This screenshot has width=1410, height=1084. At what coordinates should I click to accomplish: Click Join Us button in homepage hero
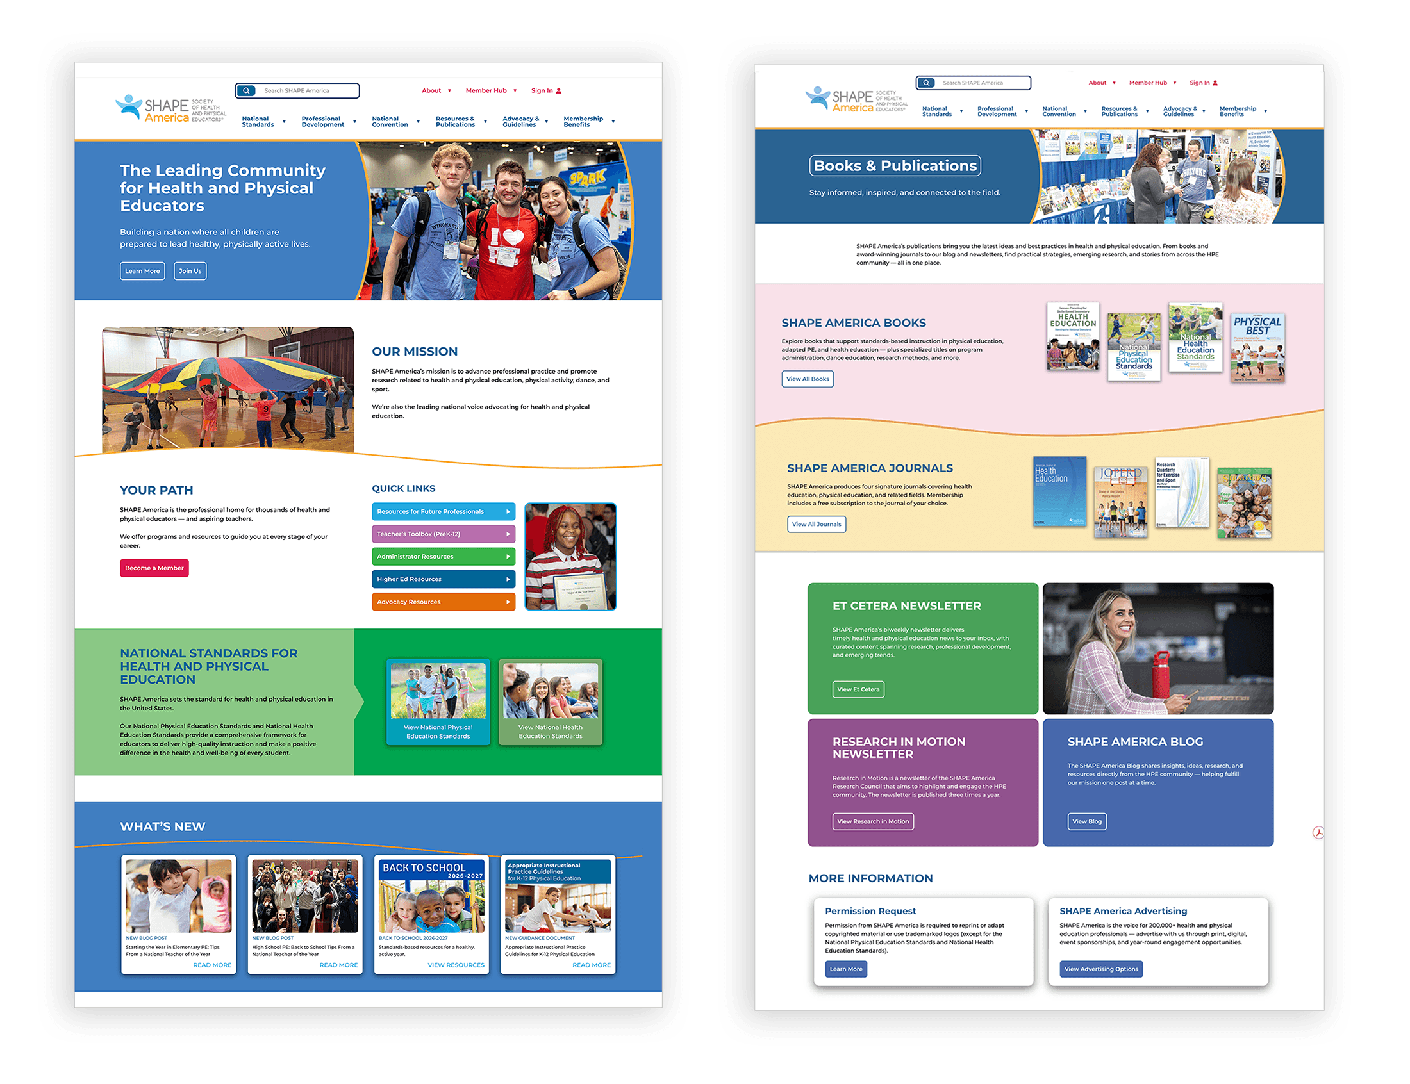(x=190, y=271)
